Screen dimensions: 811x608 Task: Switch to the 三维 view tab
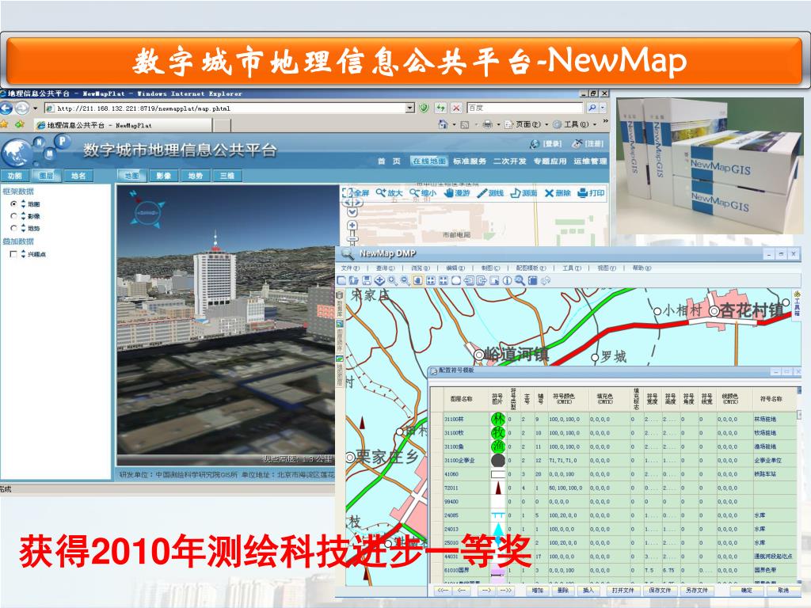tap(227, 176)
